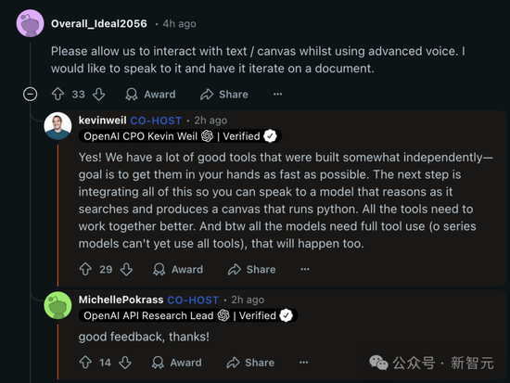Downvote MichellePokrass's reply
510x383 pixels.
pos(125,363)
